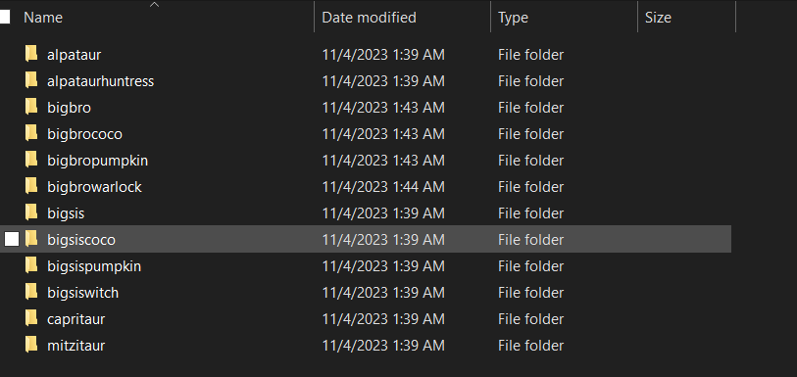The width and height of the screenshot is (797, 377).
Task: Click the bigbro folder icon
Action: [31, 107]
